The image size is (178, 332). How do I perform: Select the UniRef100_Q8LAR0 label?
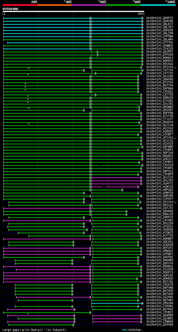pos(160,40)
